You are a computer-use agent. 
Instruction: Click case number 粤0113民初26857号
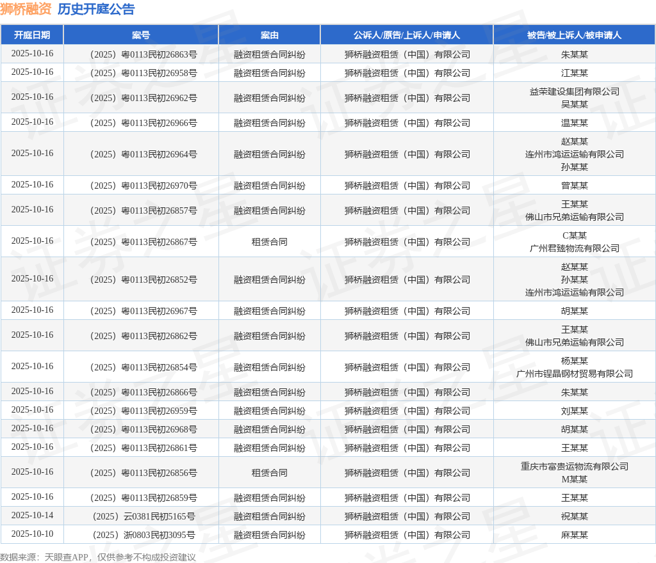pyautogui.click(x=143, y=211)
